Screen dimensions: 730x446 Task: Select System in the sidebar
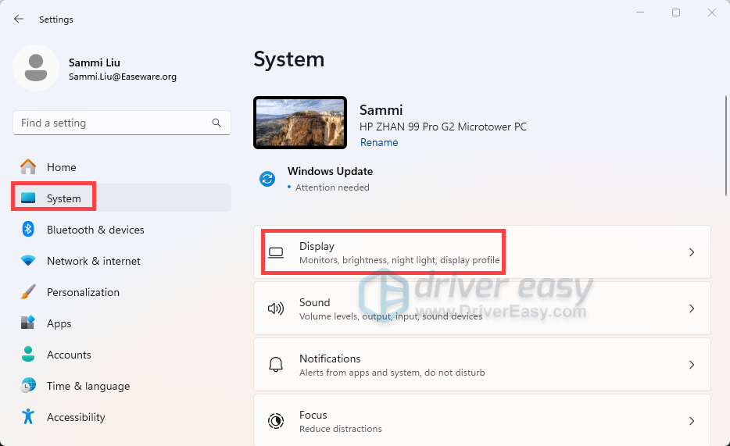[63, 198]
